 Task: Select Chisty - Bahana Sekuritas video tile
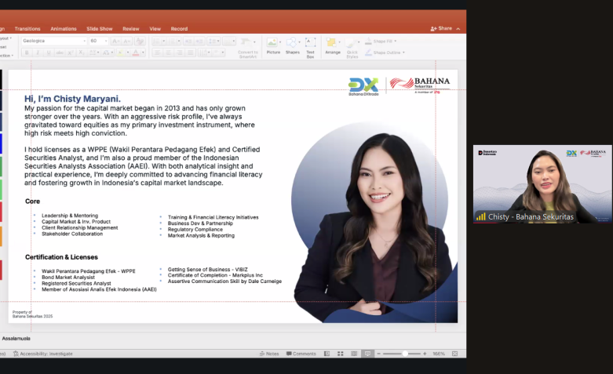pos(542,184)
